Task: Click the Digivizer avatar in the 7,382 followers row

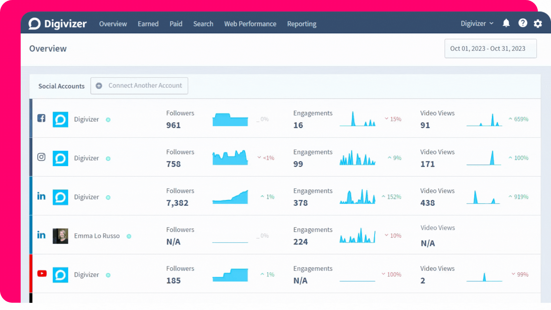Action: click(60, 197)
